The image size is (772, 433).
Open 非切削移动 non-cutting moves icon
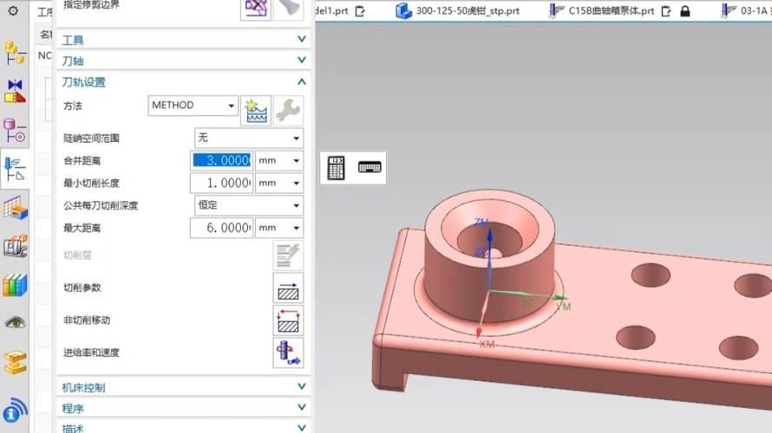[x=288, y=320]
